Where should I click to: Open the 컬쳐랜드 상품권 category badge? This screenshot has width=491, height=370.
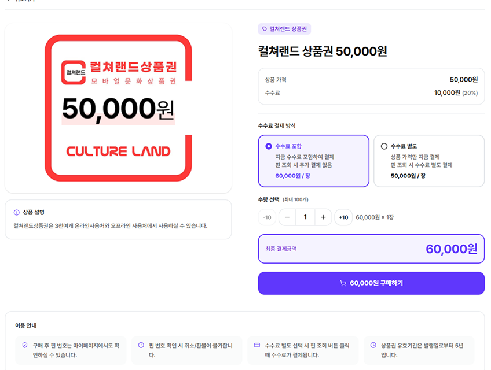pos(284,29)
